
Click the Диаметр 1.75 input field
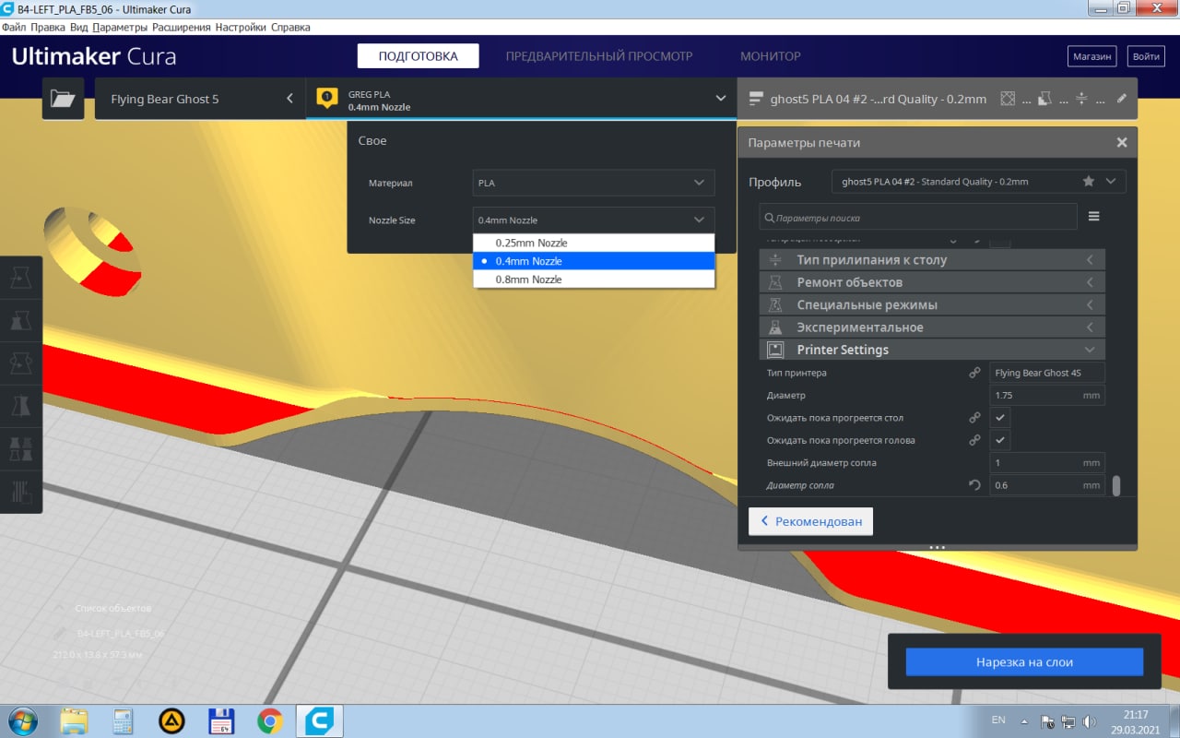(x=1047, y=395)
